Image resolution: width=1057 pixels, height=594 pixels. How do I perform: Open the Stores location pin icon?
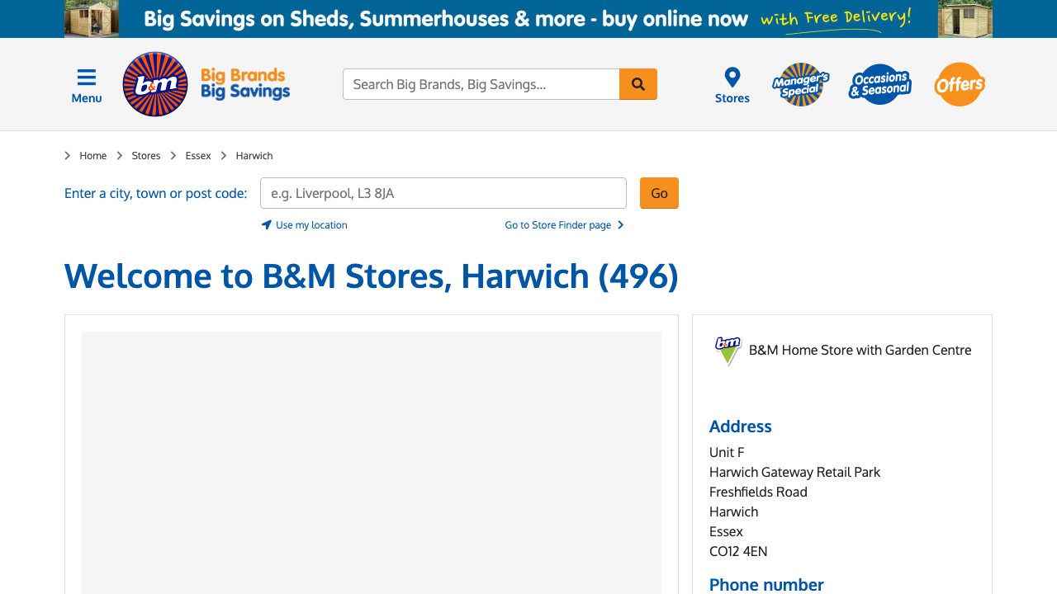732,78
